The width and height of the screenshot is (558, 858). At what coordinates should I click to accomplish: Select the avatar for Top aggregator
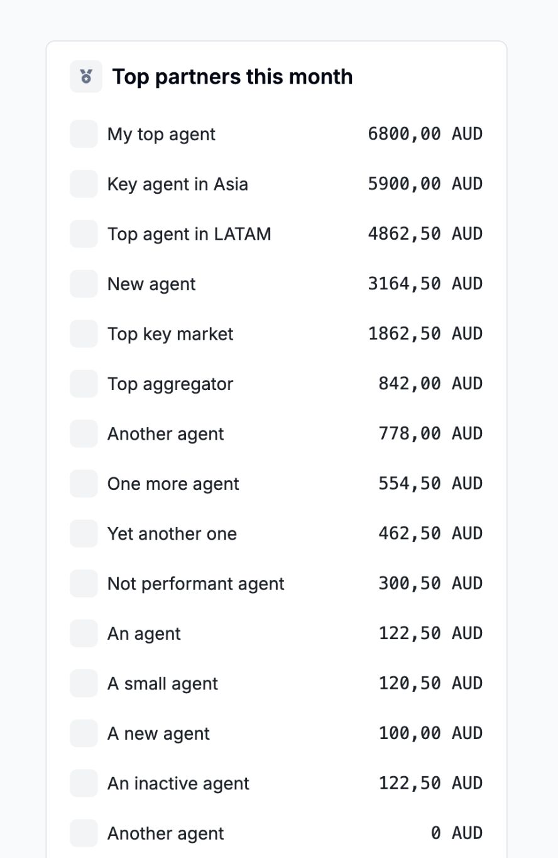tap(84, 384)
